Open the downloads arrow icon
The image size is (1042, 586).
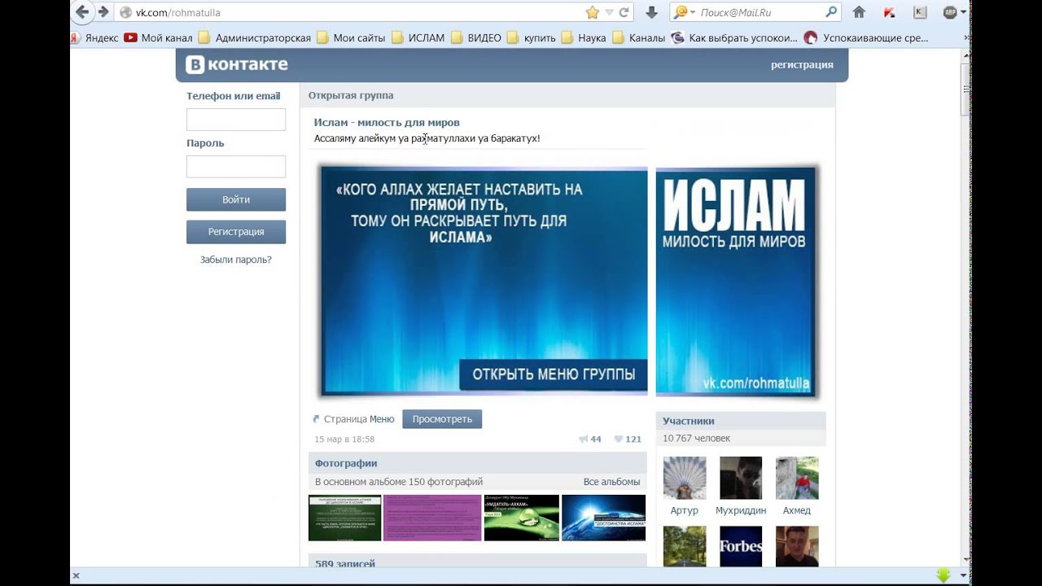651,12
